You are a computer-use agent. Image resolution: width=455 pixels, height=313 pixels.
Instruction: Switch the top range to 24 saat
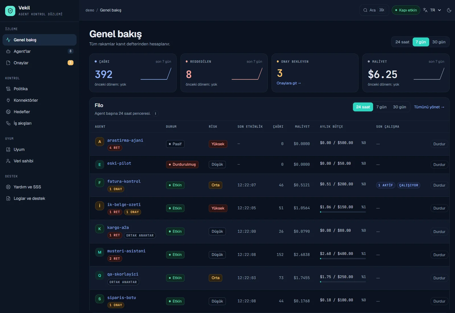tap(402, 42)
